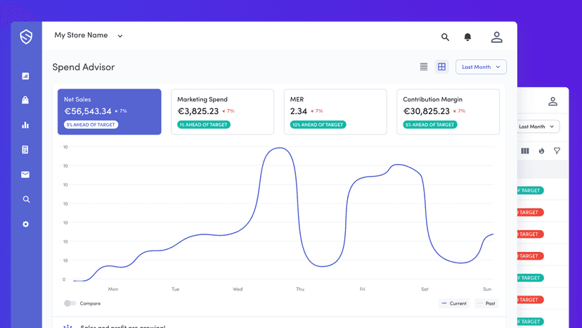Open the Last Month dropdown in the back window
Screen dimensions: 582x328
tap(538, 127)
